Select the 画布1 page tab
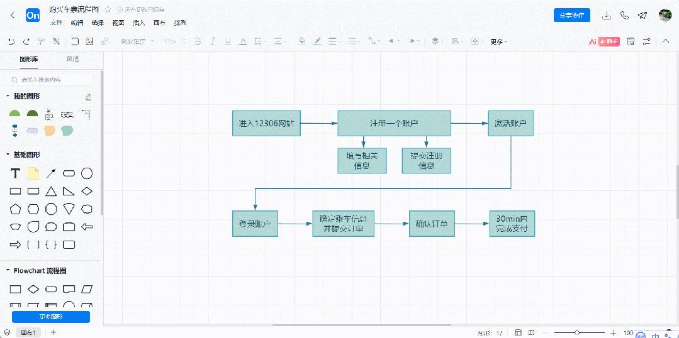 pyautogui.click(x=28, y=332)
